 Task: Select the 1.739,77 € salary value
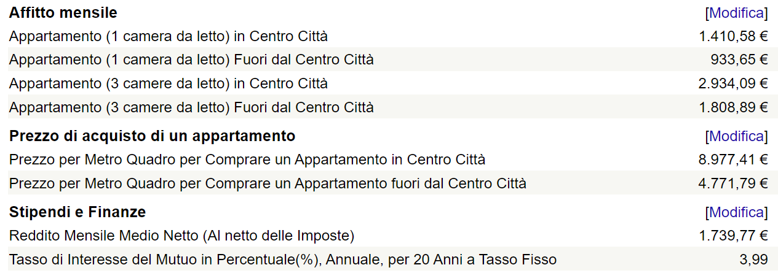click(x=733, y=236)
